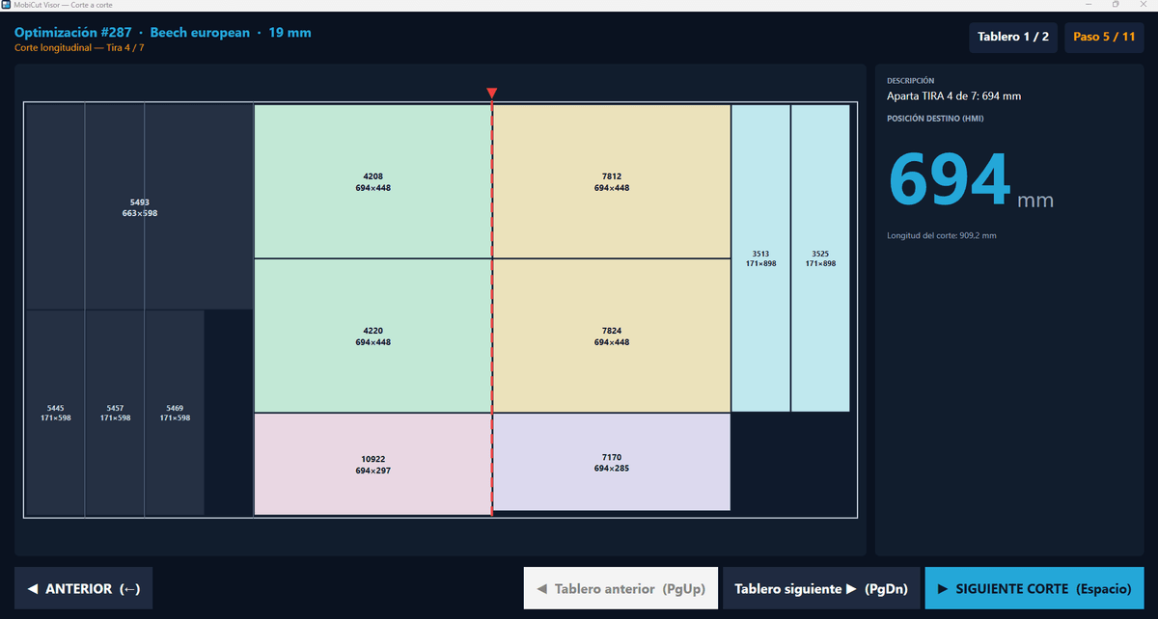Click the red cut position marker triangle

point(492,94)
